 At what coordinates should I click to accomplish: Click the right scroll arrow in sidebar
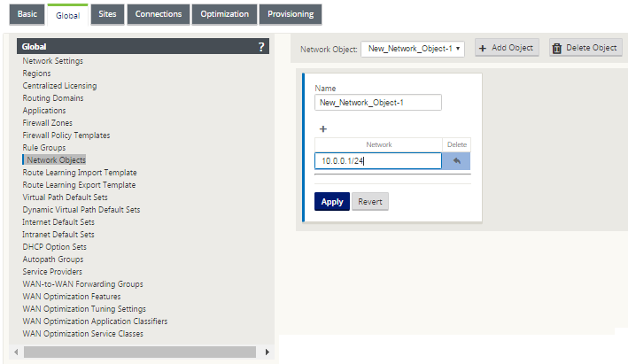click(267, 352)
